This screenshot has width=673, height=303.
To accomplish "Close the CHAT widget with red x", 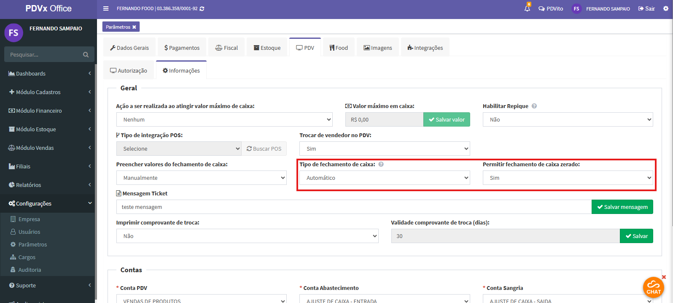I will [664, 277].
